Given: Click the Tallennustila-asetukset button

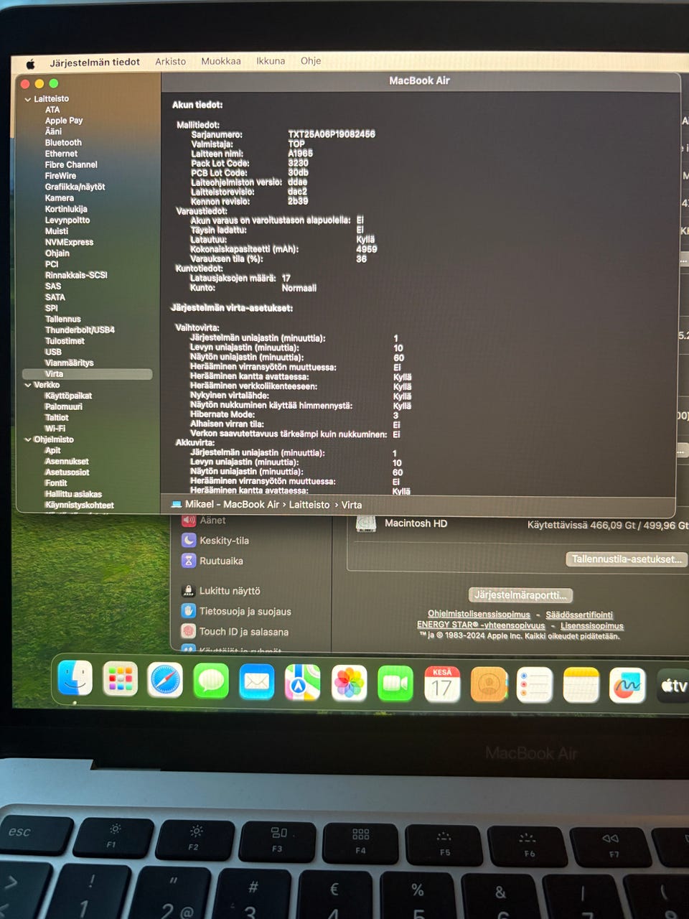Looking at the screenshot, I should tap(627, 559).
